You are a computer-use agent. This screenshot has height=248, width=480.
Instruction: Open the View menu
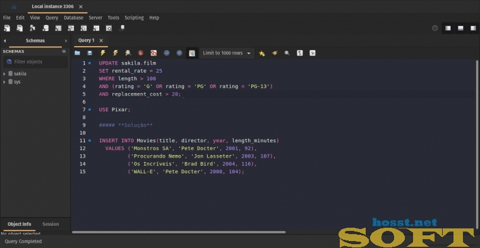[35, 18]
